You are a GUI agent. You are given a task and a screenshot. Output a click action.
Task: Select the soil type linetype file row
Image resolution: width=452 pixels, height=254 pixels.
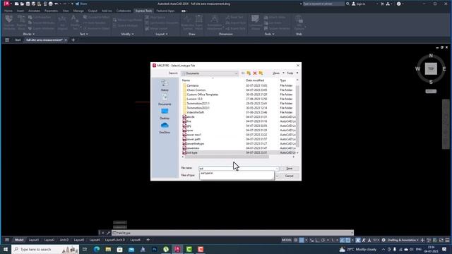click(x=239, y=152)
